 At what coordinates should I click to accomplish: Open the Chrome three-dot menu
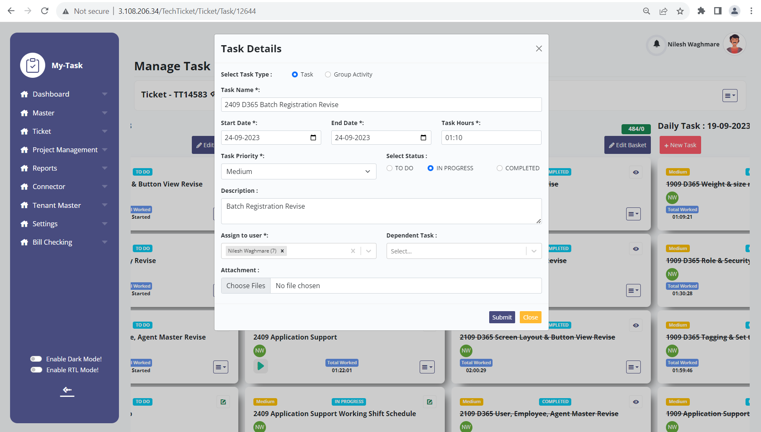(x=751, y=11)
